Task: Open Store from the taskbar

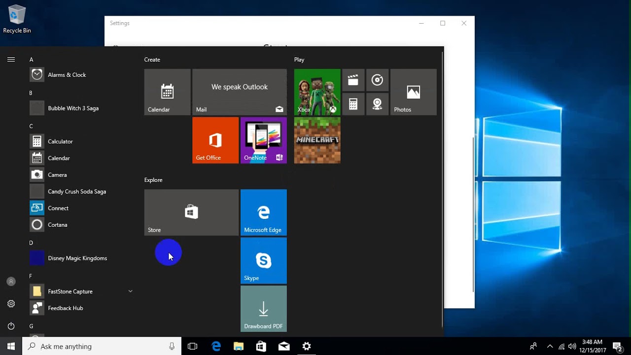Action: tap(261, 346)
